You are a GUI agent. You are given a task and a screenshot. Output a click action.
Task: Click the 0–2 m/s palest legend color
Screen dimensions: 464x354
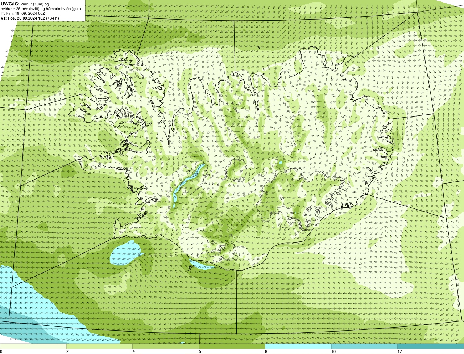point(33,346)
